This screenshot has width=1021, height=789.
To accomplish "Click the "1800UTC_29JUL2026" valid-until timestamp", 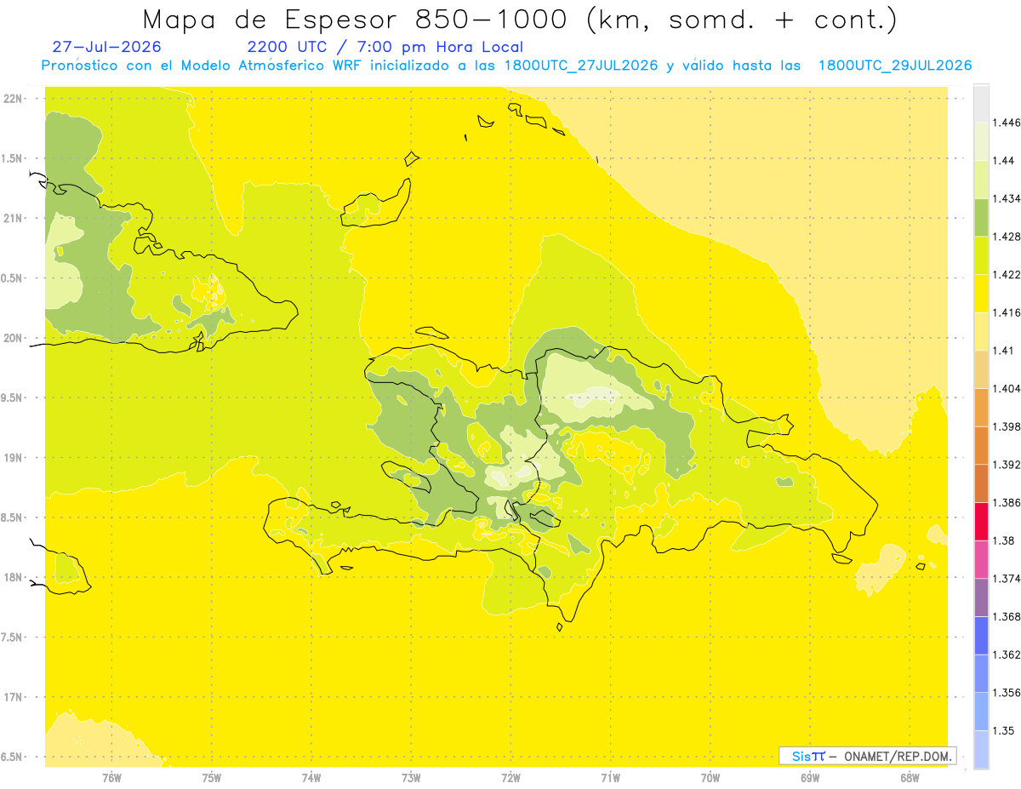I will (895, 66).
